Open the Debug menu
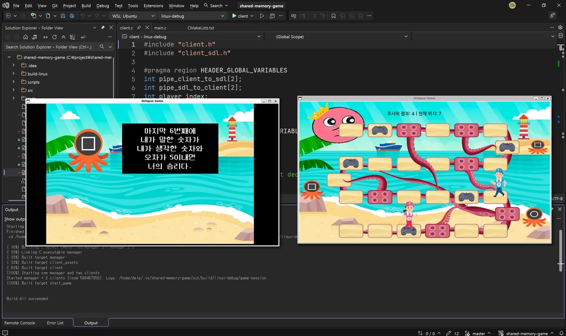Image resolution: width=566 pixels, height=336 pixels. [102, 6]
